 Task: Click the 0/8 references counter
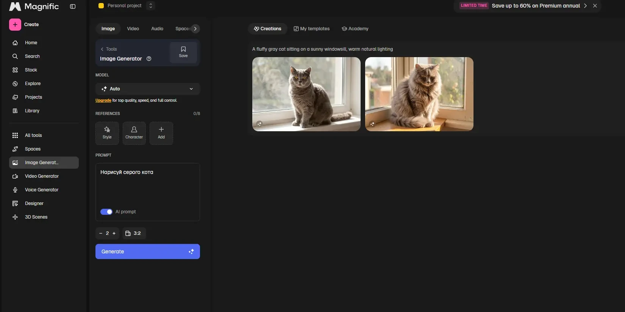[x=197, y=113]
